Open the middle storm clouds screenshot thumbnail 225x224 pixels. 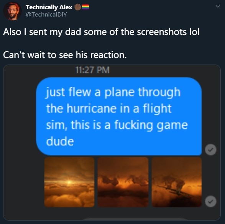[123, 182]
